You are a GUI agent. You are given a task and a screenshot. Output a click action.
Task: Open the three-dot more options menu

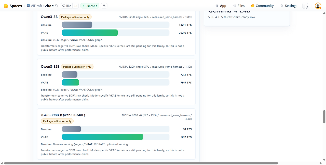pos(305,6)
